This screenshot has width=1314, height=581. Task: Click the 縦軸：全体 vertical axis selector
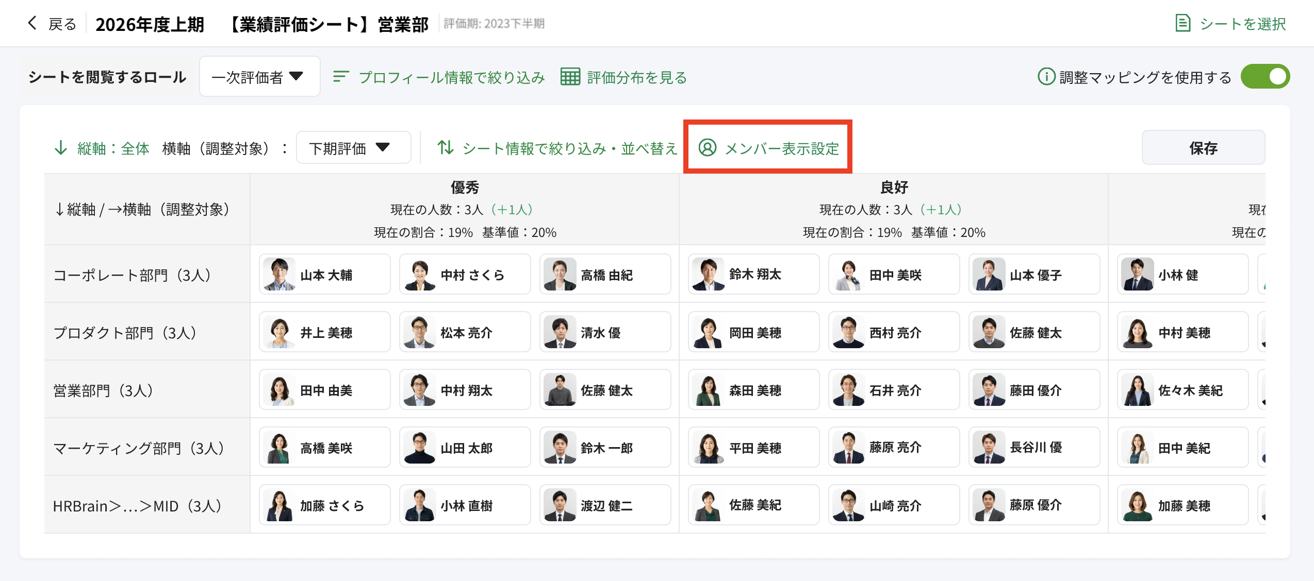113,148
